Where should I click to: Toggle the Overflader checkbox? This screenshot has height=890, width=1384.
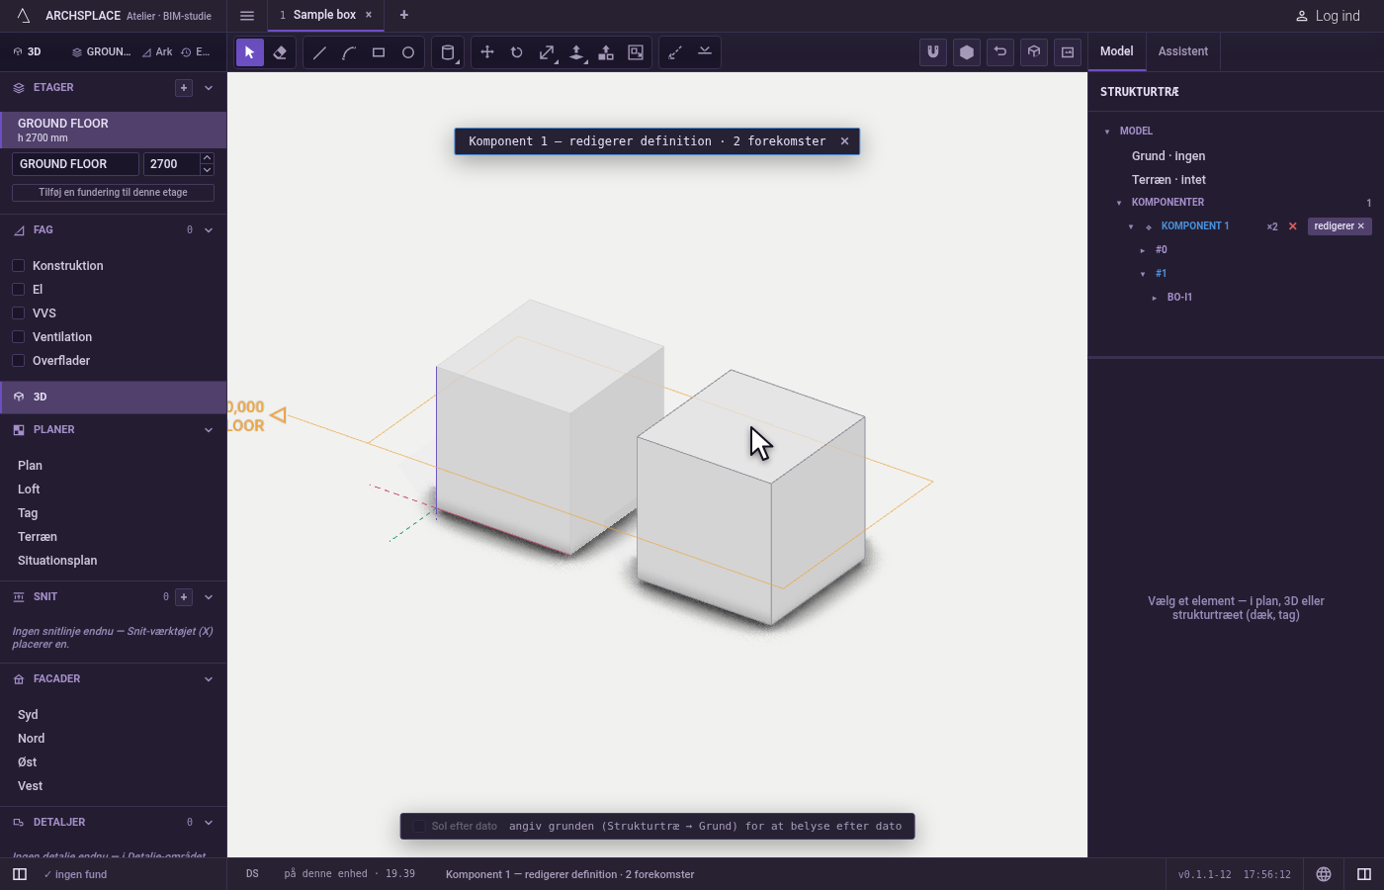pos(18,361)
